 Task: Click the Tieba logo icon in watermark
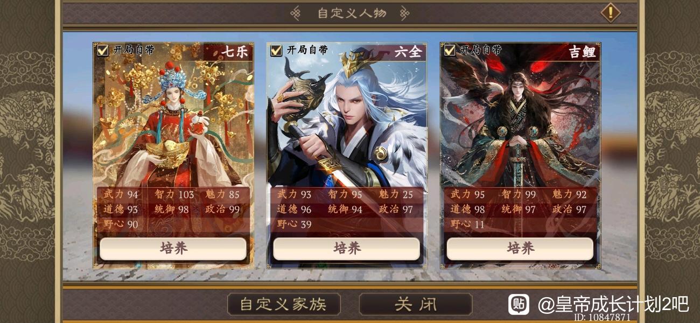tap(520, 305)
